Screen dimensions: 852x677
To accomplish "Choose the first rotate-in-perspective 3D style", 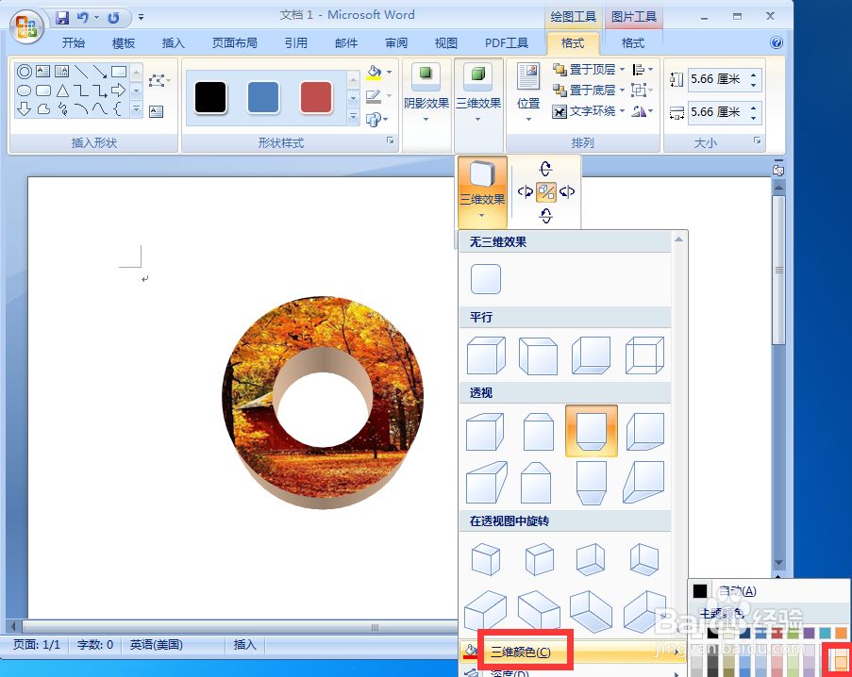I will [485, 559].
